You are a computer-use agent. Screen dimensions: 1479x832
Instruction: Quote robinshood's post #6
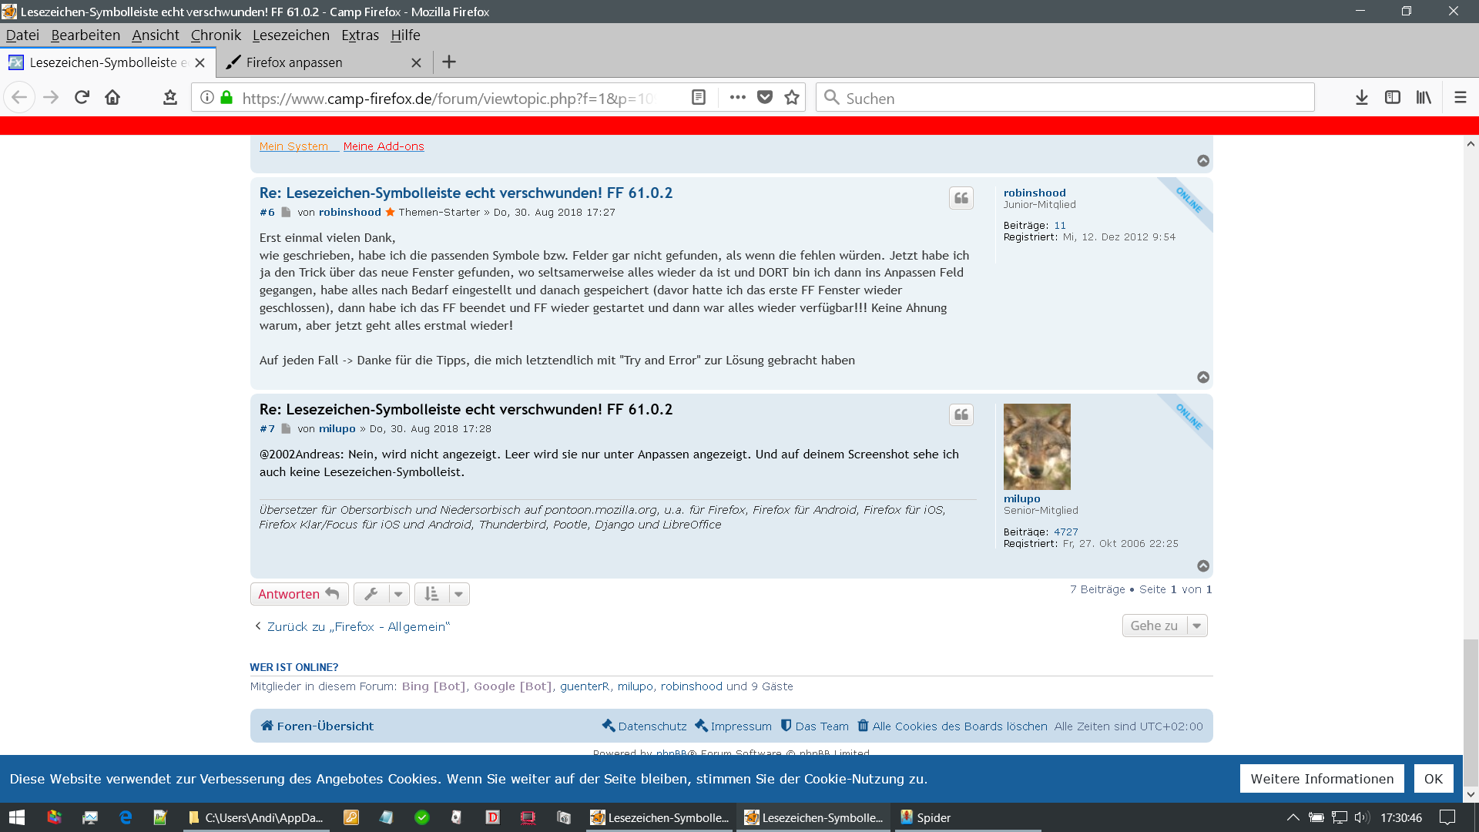pos(961,199)
